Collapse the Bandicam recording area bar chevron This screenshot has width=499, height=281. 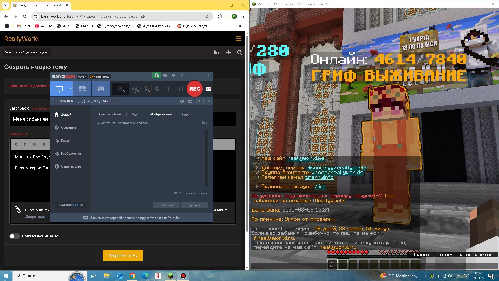click(x=208, y=101)
